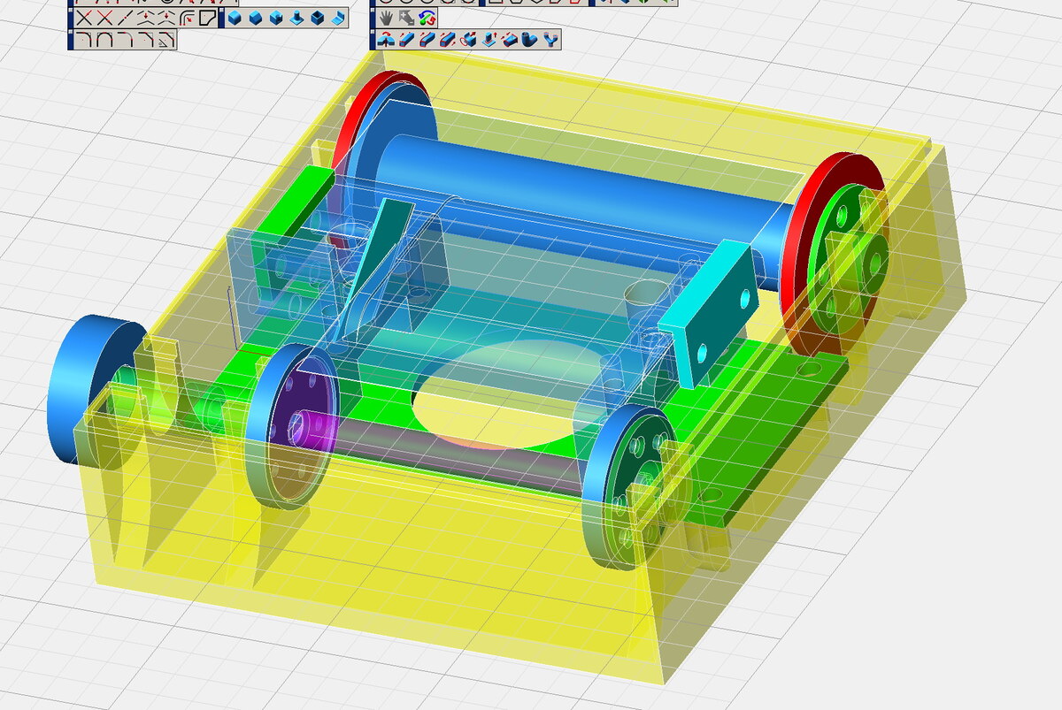Select the pan hand tool
Viewport: 1062px width, 710px height.
[386, 18]
